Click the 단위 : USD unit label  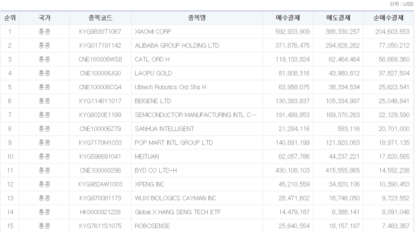coord(402,4)
